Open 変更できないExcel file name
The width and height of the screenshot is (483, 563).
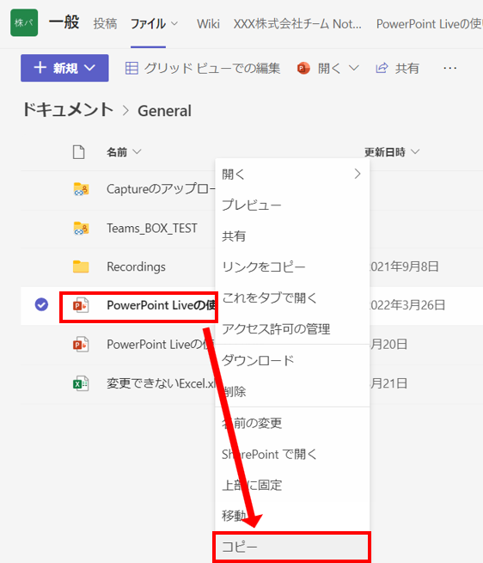[161, 384]
